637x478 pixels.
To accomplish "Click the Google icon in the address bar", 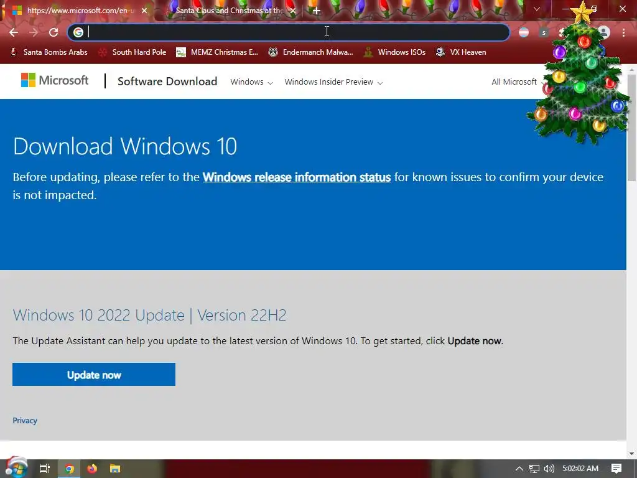I will (78, 32).
